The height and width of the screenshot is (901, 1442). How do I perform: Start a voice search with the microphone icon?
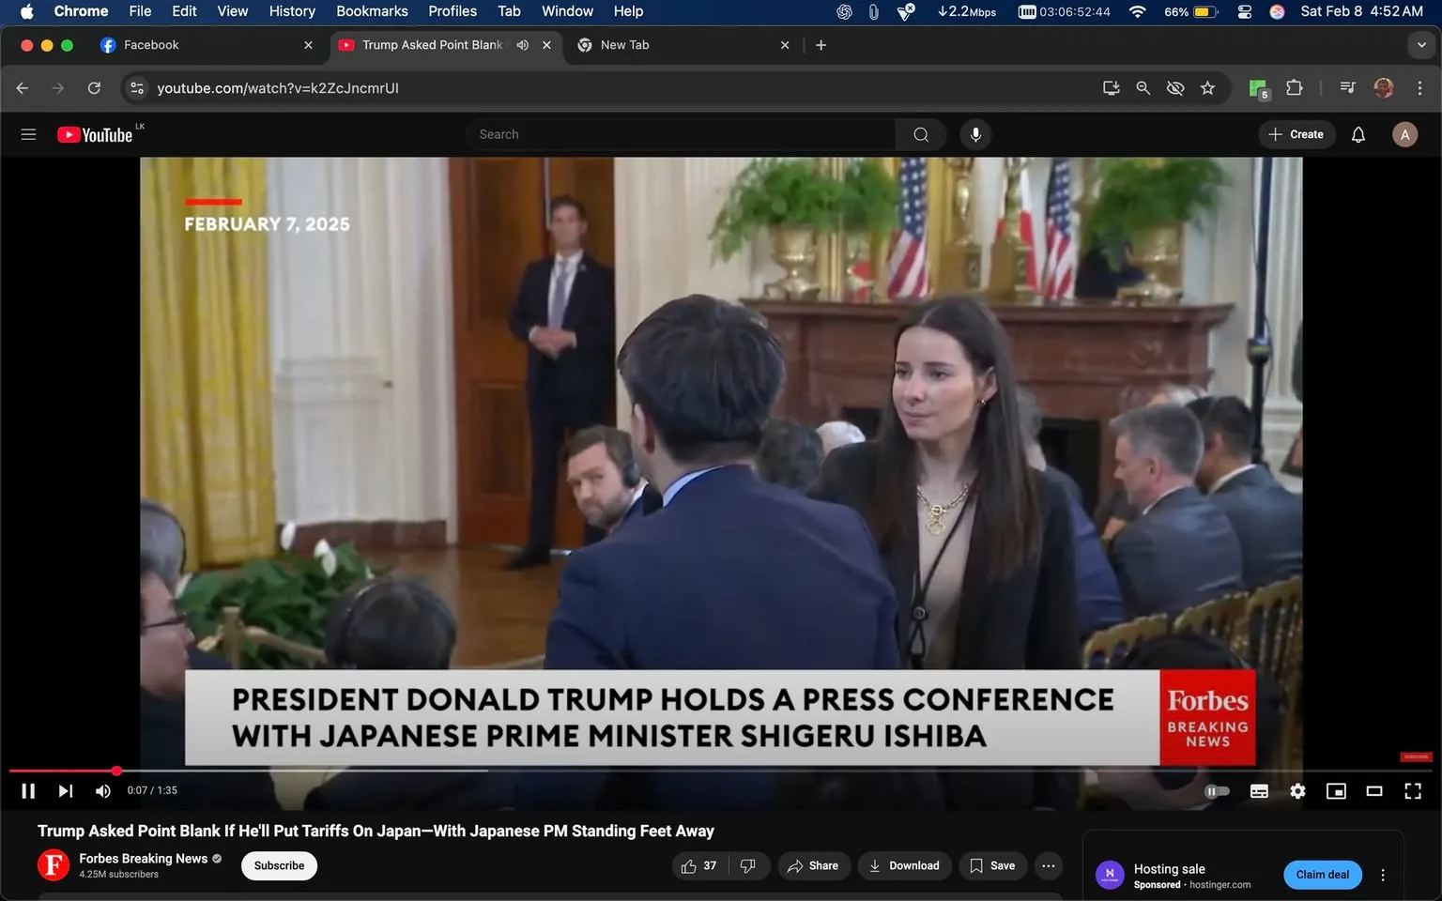pos(975,133)
